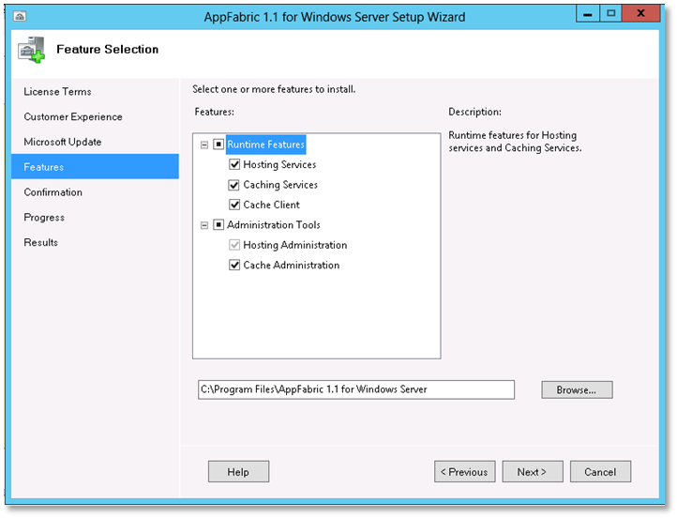Open the Customer Experience step
The image size is (677, 518).
pyautogui.click(x=73, y=117)
